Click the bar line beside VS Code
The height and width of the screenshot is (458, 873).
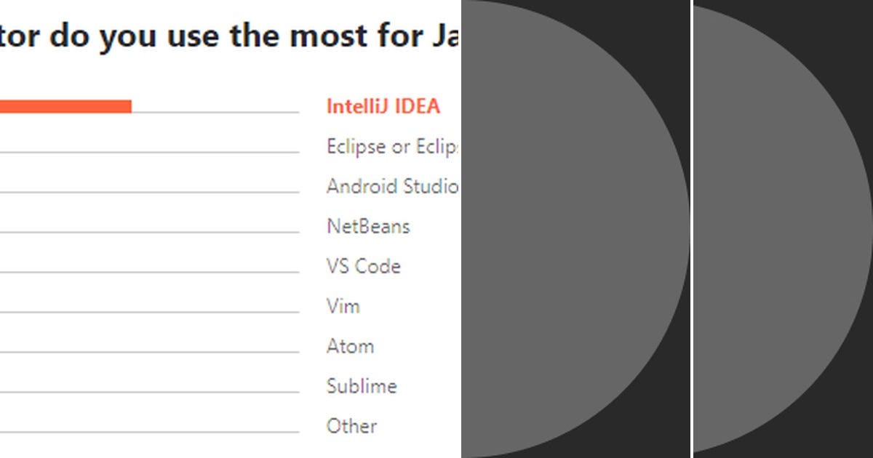[149, 272]
